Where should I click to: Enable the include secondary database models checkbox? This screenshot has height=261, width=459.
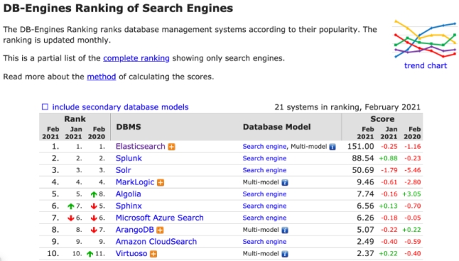(45, 106)
